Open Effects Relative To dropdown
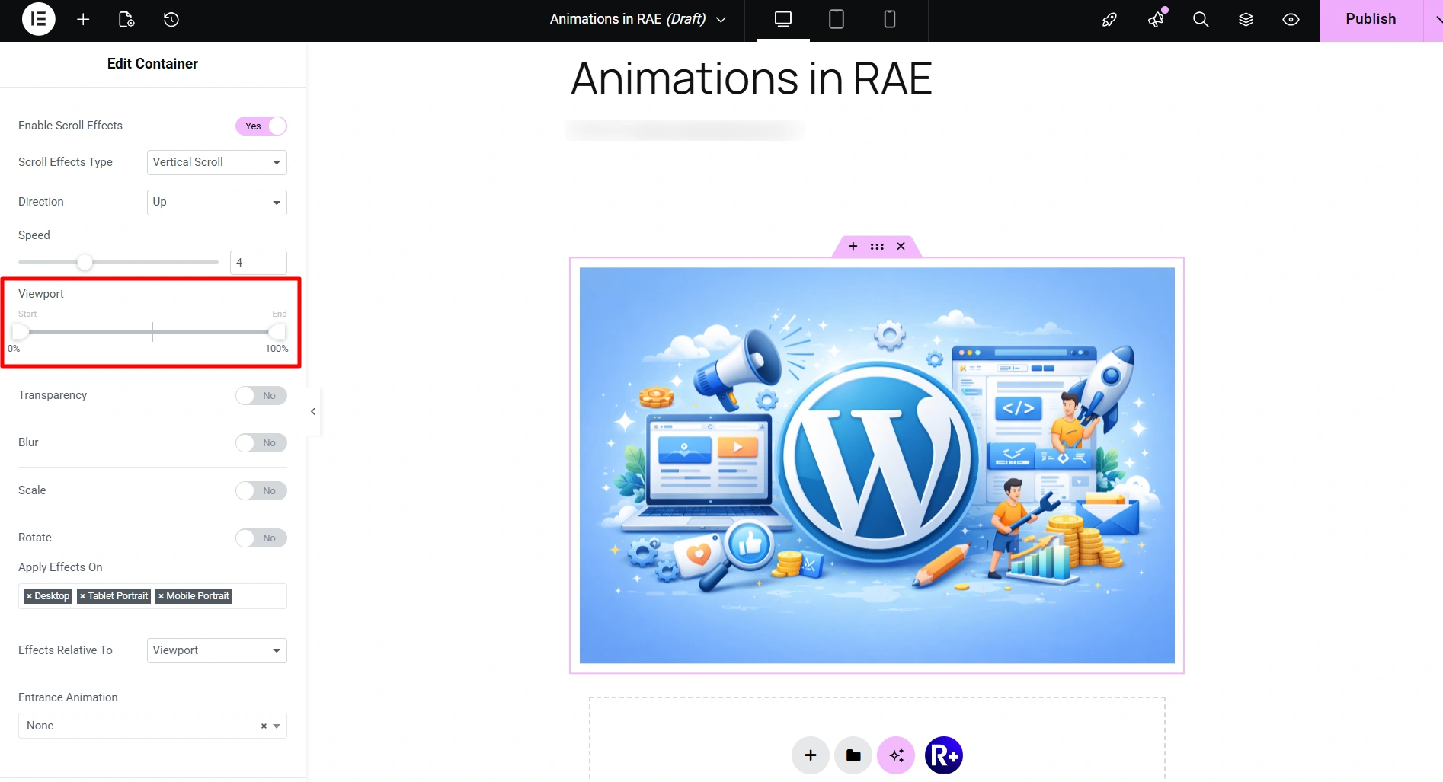 [x=216, y=650]
